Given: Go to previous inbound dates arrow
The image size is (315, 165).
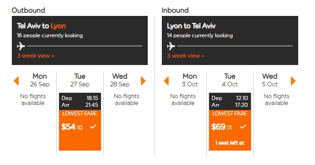Looking at the screenshot, I should tap(166, 81).
